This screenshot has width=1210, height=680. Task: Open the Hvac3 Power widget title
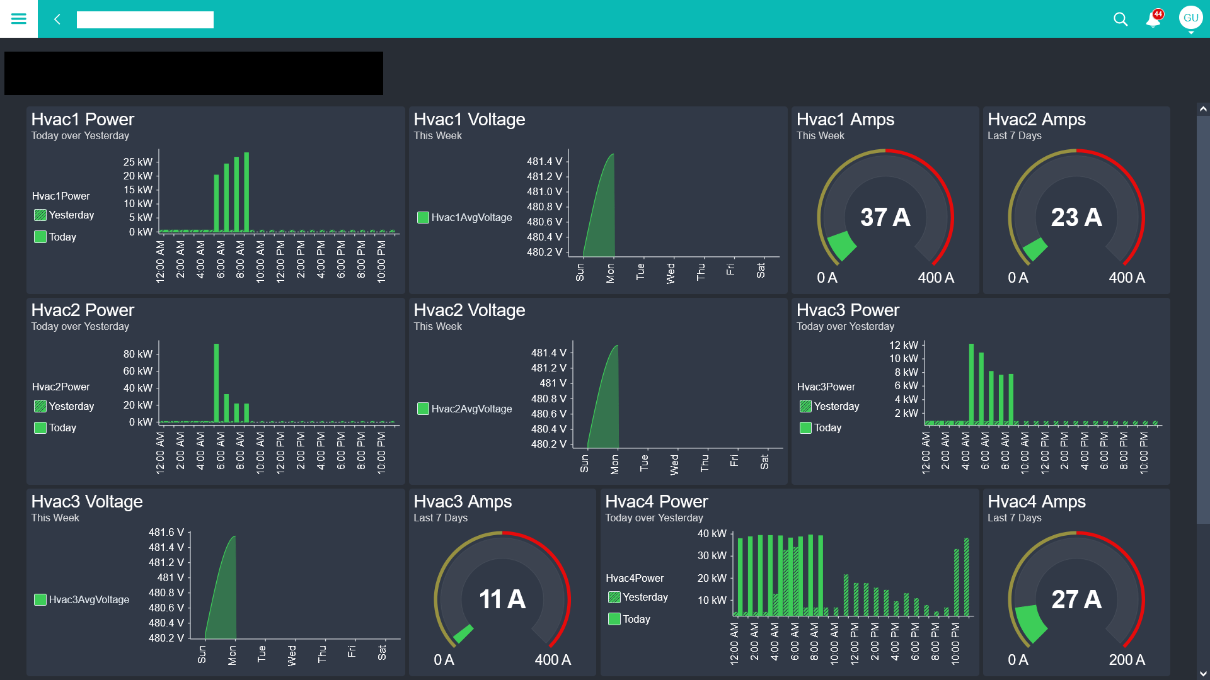click(x=848, y=310)
